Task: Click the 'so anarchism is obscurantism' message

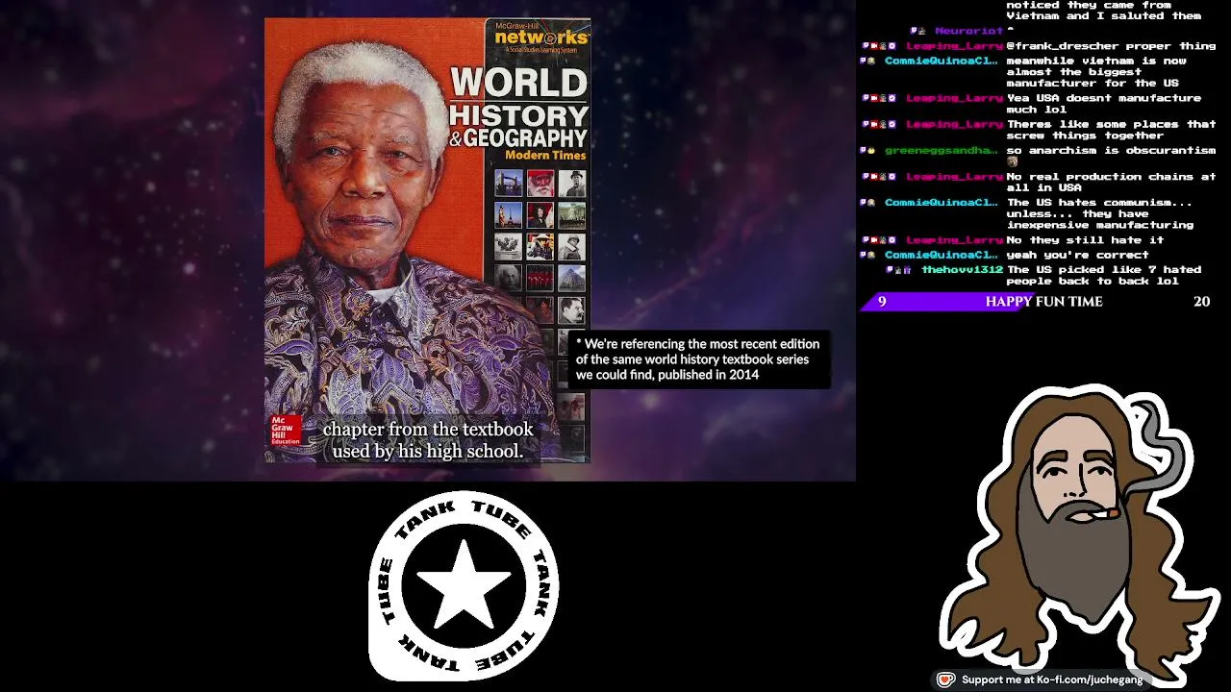Action: point(1111,151)
